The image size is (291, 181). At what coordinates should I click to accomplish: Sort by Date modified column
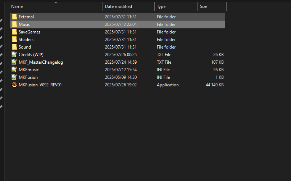[118, 6]
